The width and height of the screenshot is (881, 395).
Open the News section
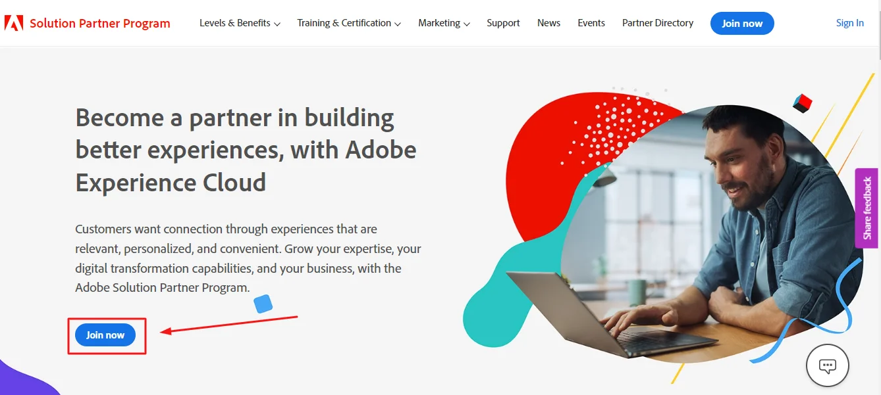pyautogui.click(x=548, y=23)
